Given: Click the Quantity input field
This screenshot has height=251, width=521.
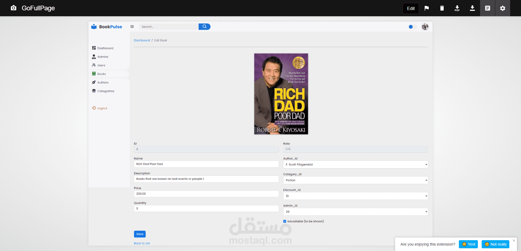Looking at the screenshot, I should 206,208.
